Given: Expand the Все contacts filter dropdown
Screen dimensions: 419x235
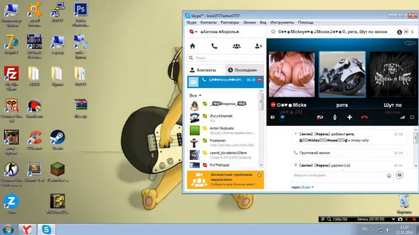Looking at the screenshot, I should pyautogui.click(x=195, y=95).
